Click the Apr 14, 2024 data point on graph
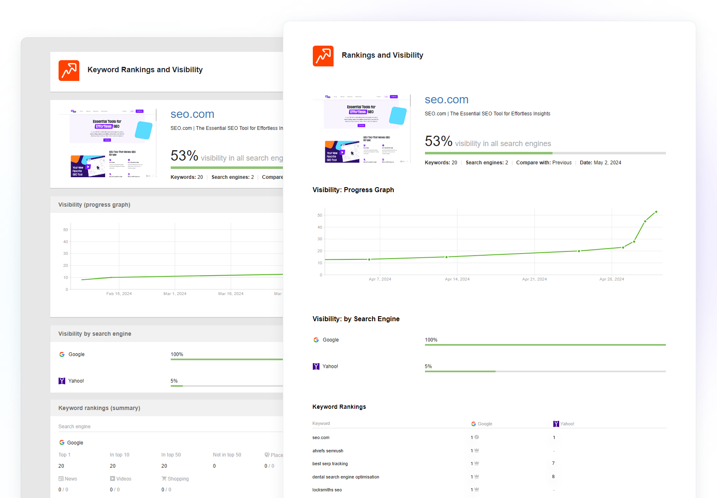 [447, 257]
